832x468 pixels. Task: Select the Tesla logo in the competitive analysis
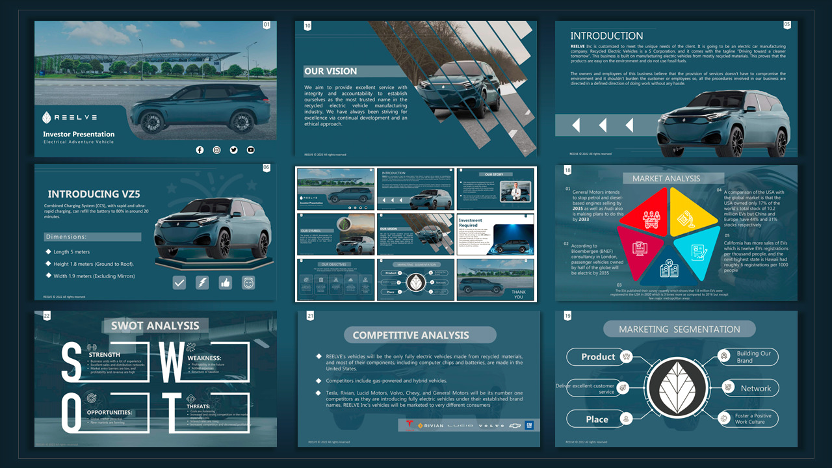tap(409, 424)
